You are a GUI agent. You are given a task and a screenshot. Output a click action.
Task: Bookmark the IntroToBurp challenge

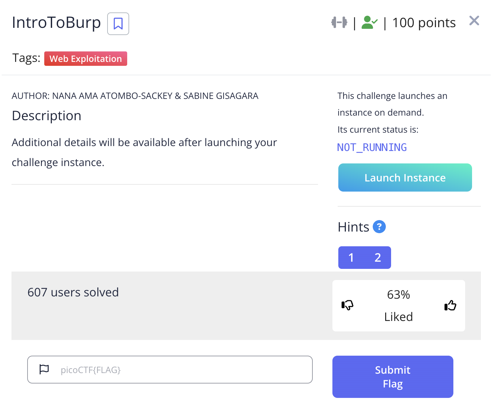(x=118, y=24)
